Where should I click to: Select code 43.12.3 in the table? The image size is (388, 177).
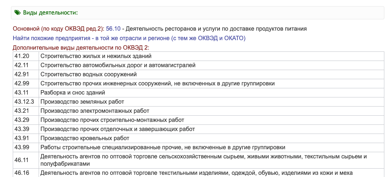[x=24, y=102]
